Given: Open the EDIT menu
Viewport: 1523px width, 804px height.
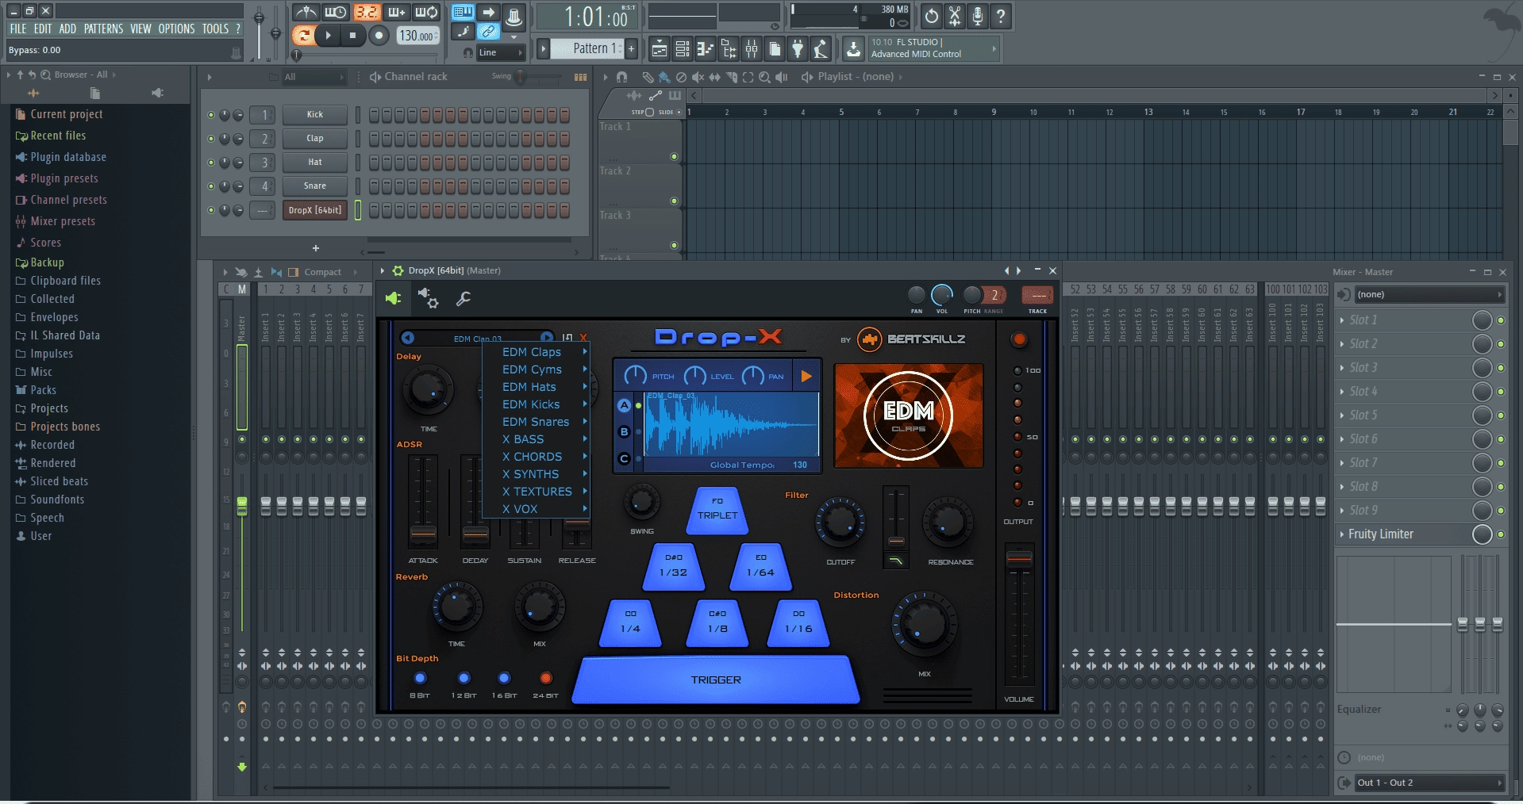Looking at the screenshot, I should [43, 29].
